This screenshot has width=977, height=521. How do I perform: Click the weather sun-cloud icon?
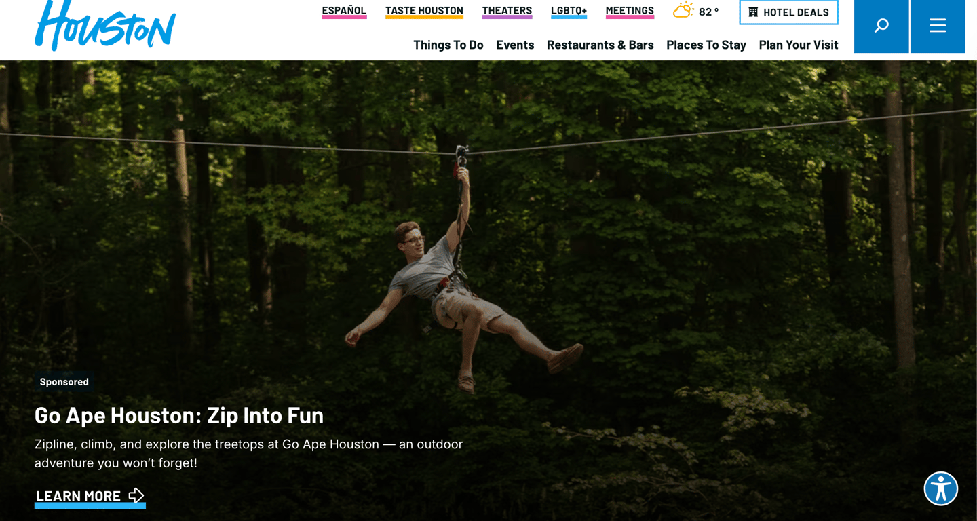coord(683,11)
